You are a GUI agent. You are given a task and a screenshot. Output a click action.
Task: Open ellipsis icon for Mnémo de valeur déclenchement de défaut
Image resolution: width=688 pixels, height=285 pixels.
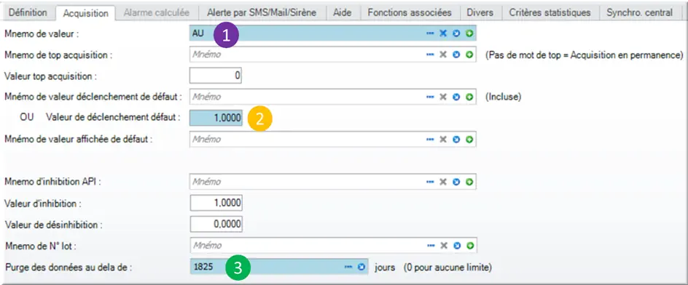(x=430, y=97)
